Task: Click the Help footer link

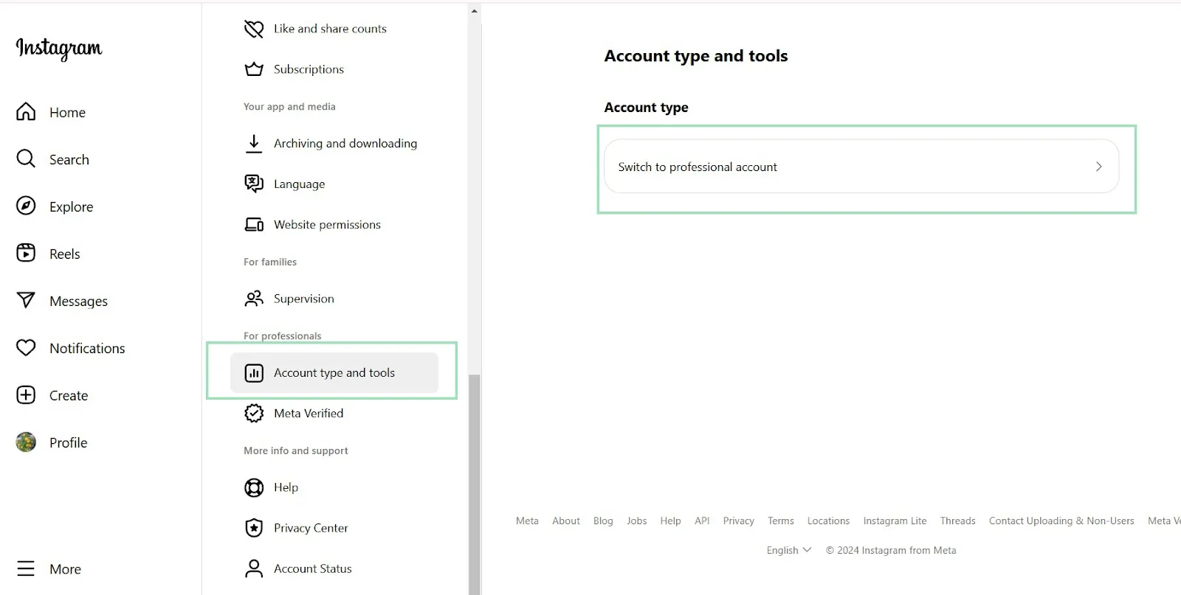Action: click(x=670, y=521)
